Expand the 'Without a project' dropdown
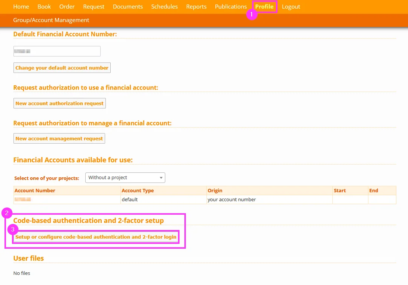Viewport: 408px width, 285px height. (x=125, y=178)
